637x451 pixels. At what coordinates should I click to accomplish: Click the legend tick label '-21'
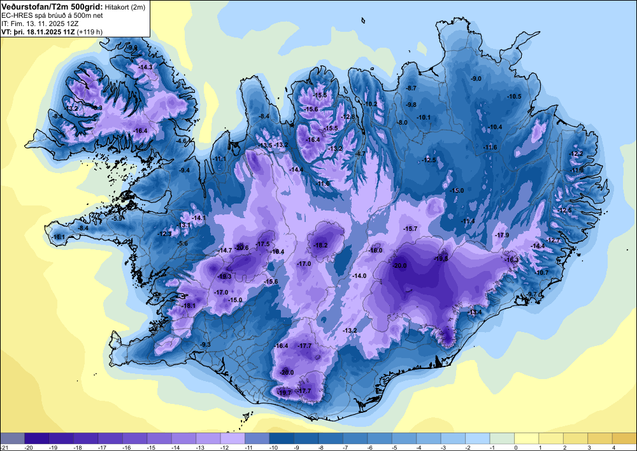click(x=4, y=447)
